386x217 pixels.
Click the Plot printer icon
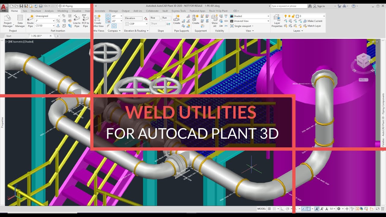pos(40,6)
